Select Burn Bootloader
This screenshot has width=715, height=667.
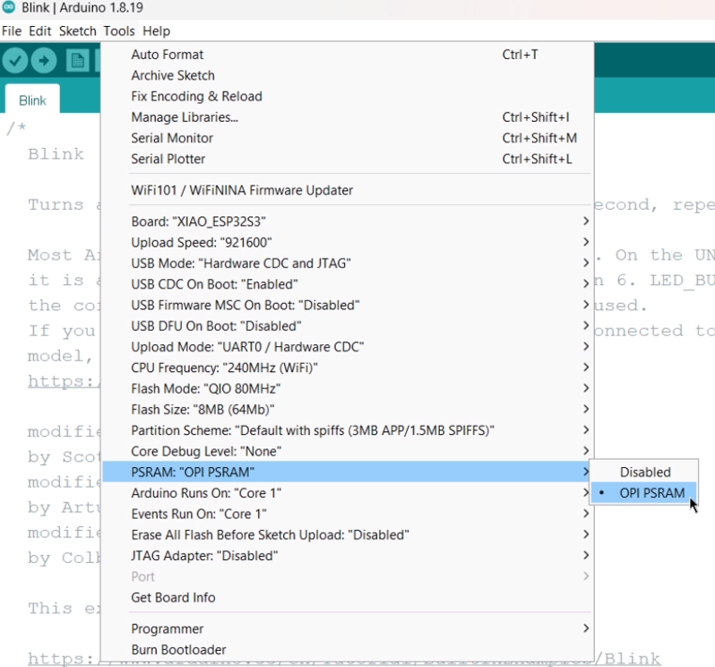coord(178,649)
